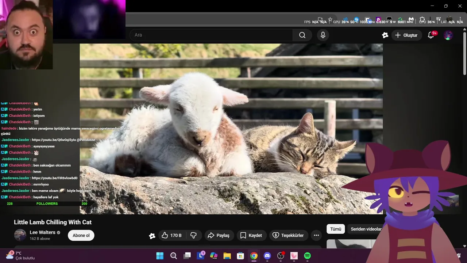
Task: Click the chat message 'ben saksağan olcammm'
Action: pyautogui.click(x=52, y=165)
